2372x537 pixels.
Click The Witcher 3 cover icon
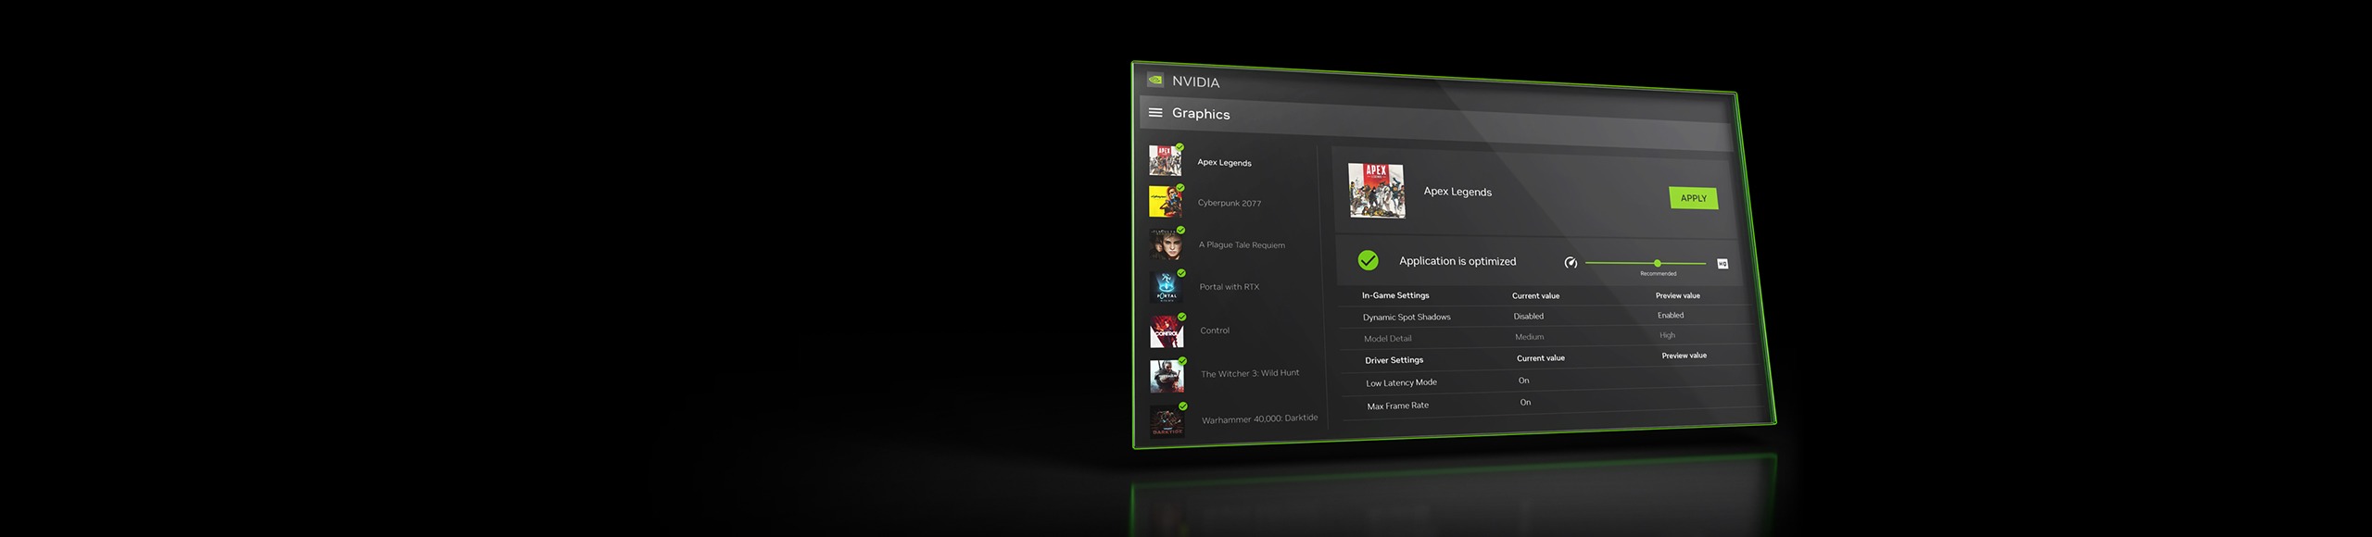point(1167,376)
